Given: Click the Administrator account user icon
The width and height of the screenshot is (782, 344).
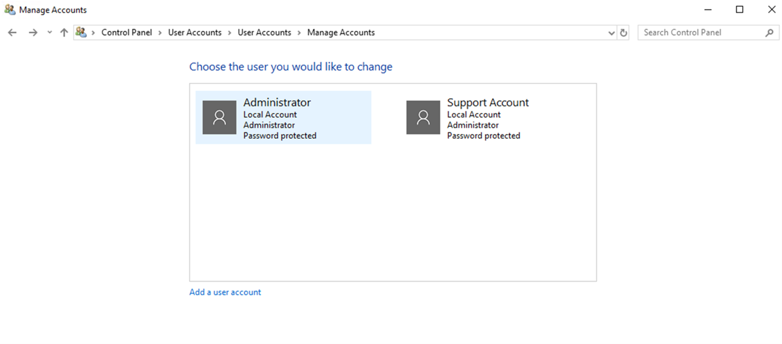Looking at the screenshot, I should pos(219,117).
